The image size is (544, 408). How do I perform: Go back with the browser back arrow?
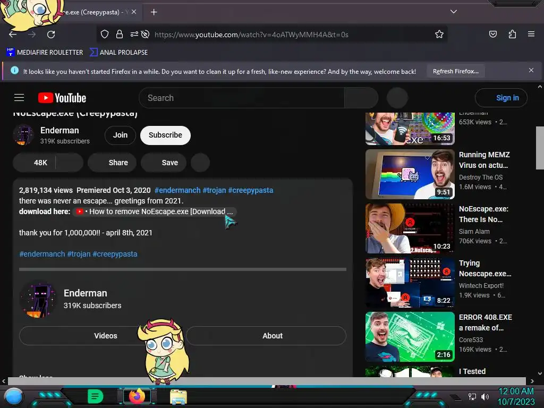click(13, 35)
